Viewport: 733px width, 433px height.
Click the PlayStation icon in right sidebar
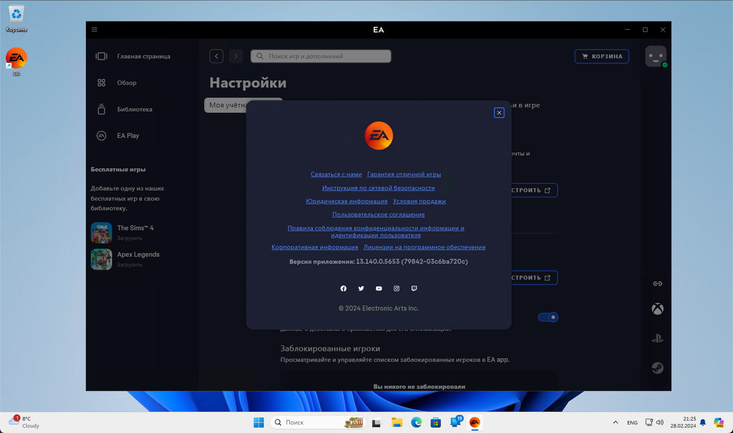pyautogui.click(x=658, y=338)
